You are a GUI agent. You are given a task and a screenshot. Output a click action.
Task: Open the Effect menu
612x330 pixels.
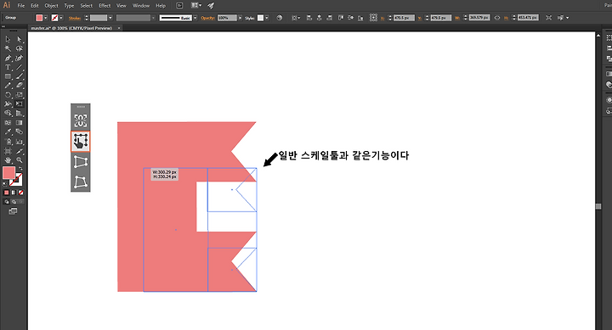(x=105, y=6)
